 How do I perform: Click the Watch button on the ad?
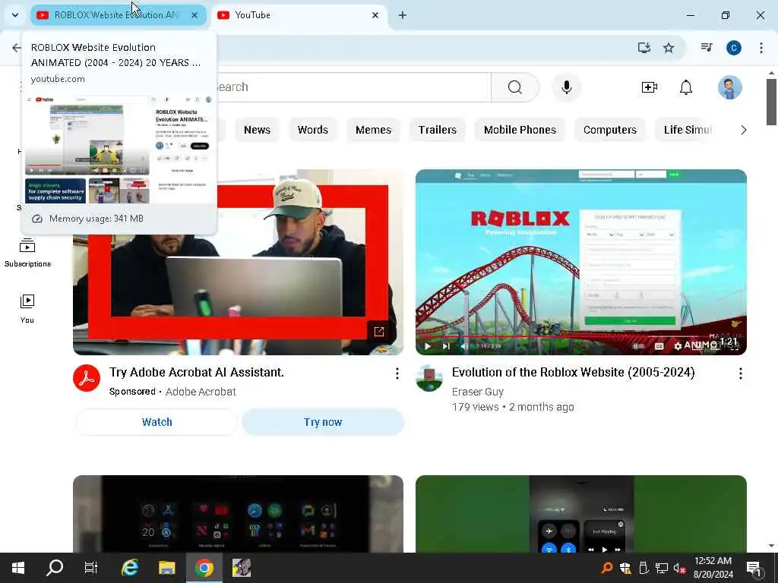157,422
